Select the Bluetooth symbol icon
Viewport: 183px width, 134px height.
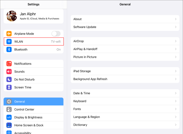pos(9,50)
